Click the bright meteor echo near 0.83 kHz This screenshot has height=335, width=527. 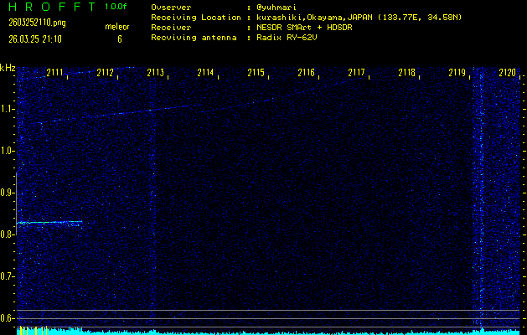pos(50,222)
